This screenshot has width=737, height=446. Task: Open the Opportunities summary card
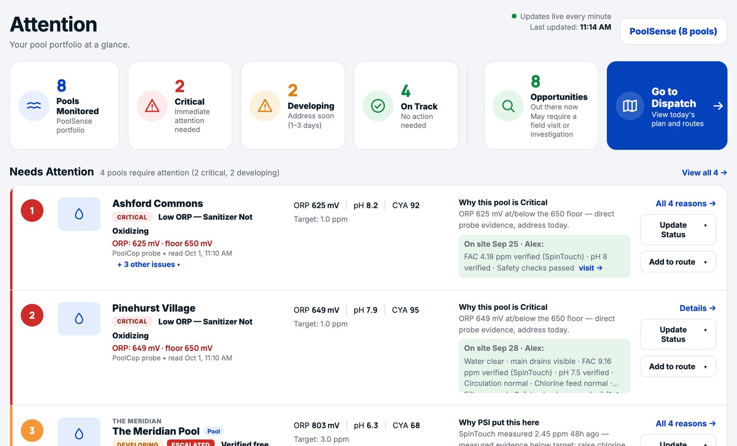point(541,105)
